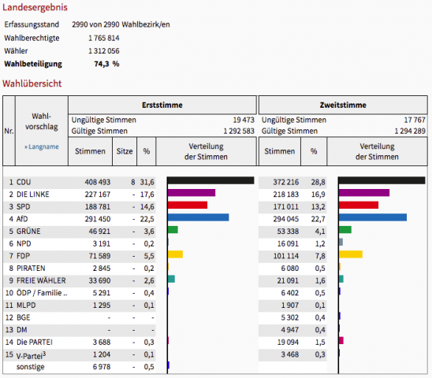432x378 pixels.
Task: Select the NPD party name
Action: click(24, 243)
